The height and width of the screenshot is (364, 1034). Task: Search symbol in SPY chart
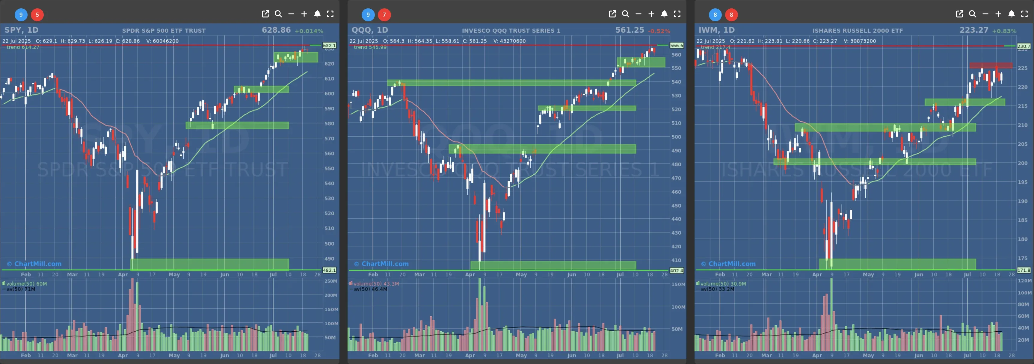tap(278, 14)
